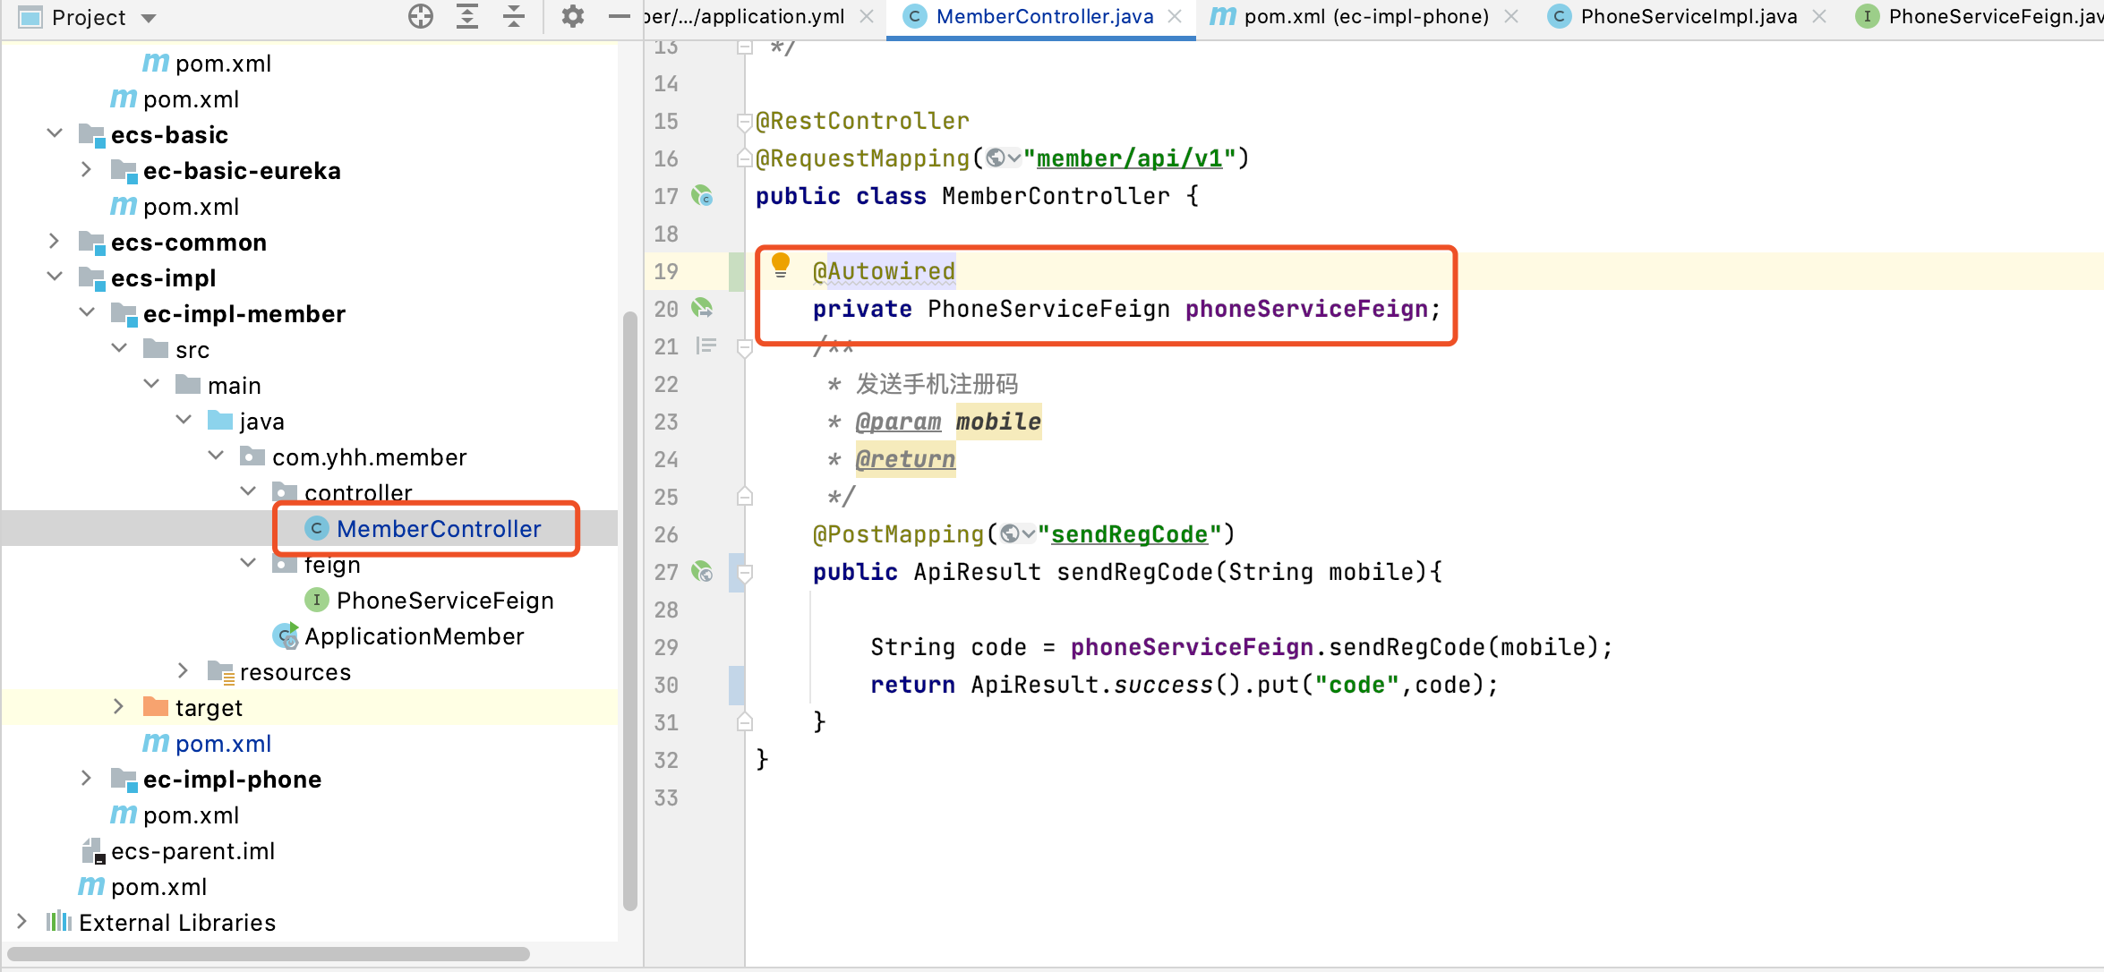Fold the Javadoc comment at line 21
This screenshot has height=972, width=2104.
click(x=744, y=347)
